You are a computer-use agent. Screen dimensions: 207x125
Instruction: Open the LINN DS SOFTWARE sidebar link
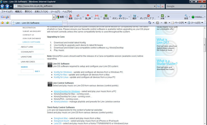[x=31, y=42]
